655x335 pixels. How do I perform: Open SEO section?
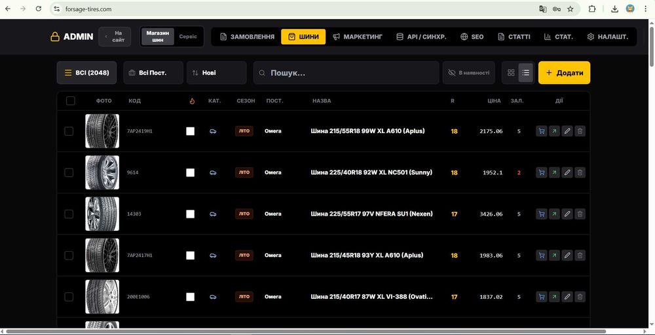tap(472, 37)
